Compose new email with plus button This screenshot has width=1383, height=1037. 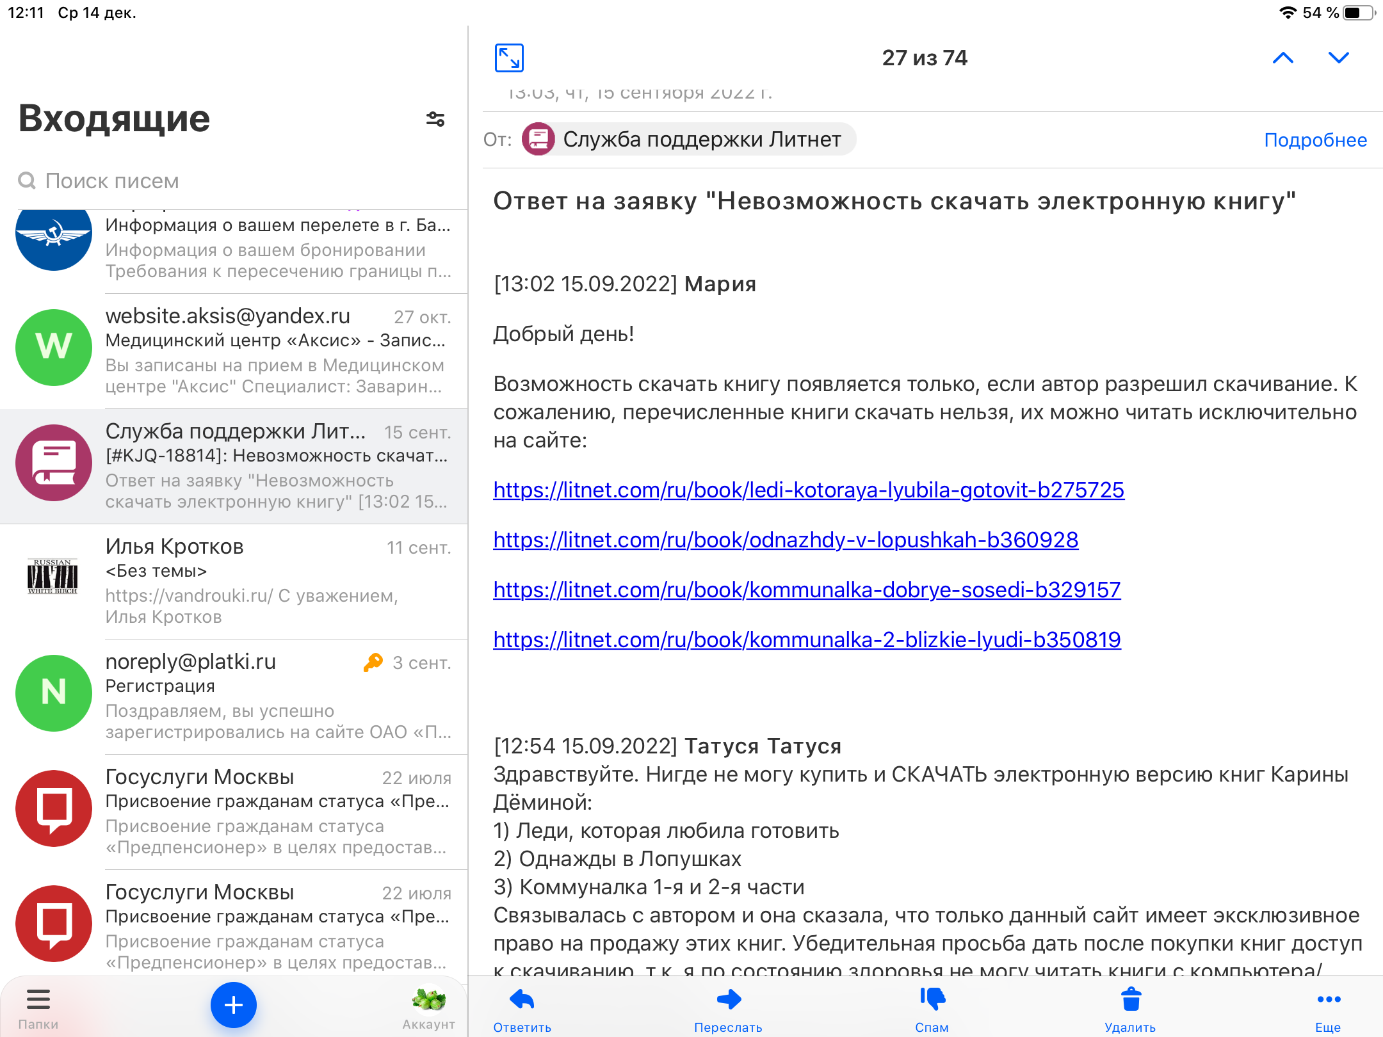[234, 1005]
